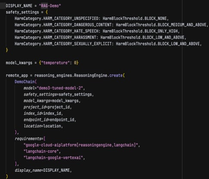Click the closing brace of safety_settings dictionary
209x179 pixels.
point(7,50)
